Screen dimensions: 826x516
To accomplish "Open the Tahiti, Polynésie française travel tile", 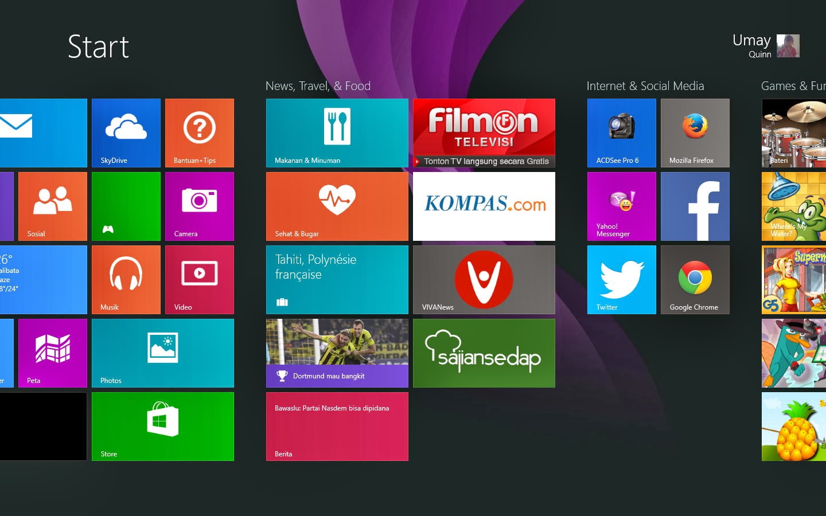I will tap(337, 280).
